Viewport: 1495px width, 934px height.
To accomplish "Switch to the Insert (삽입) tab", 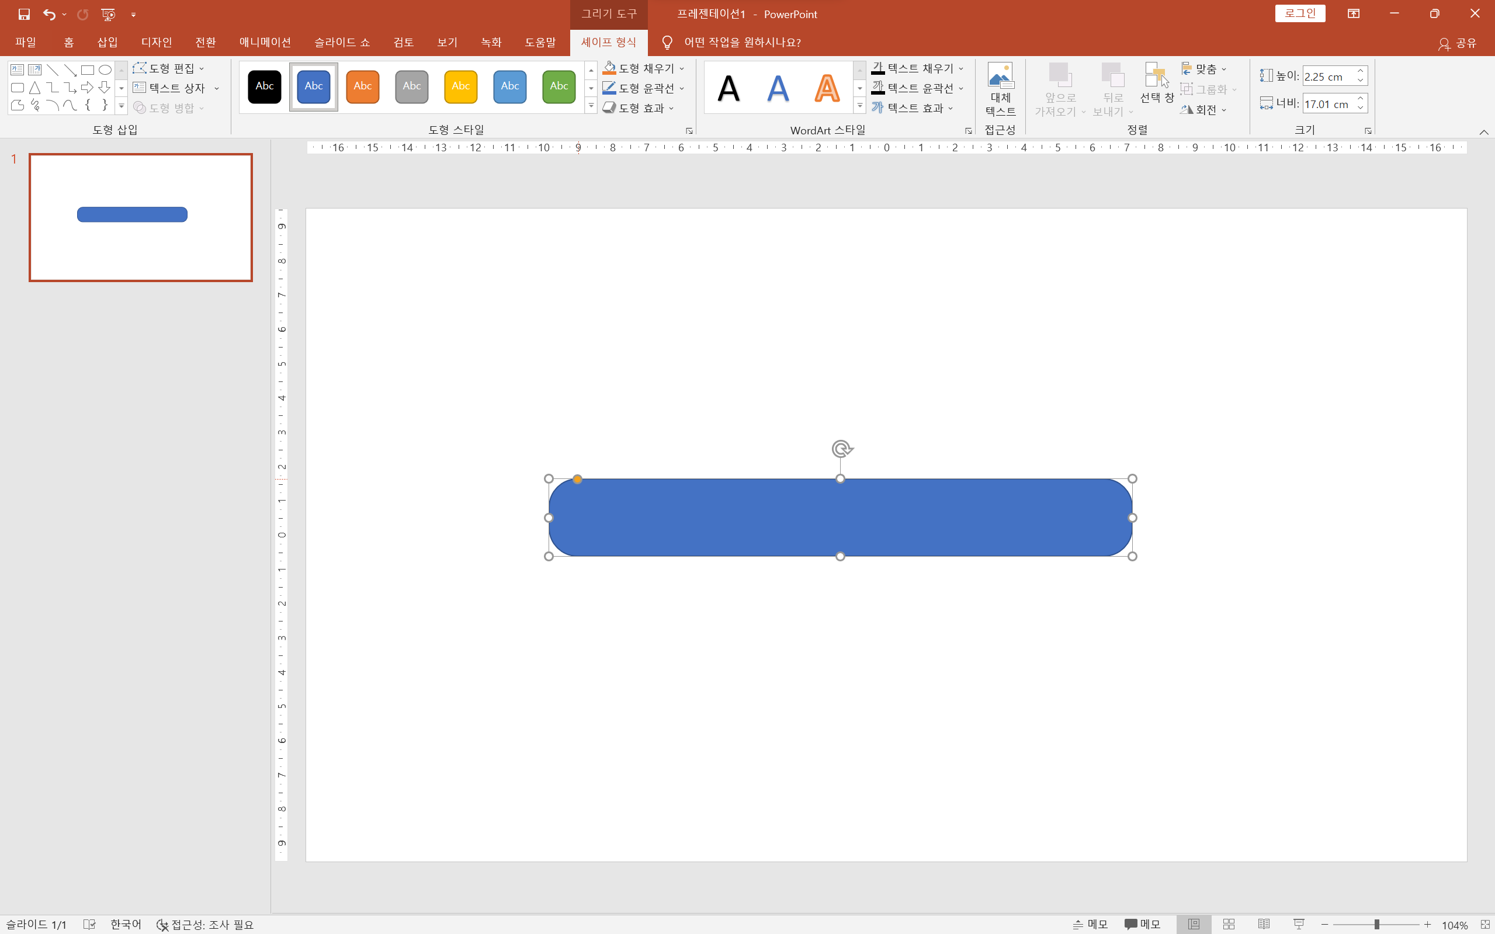I will coord(107,42).
